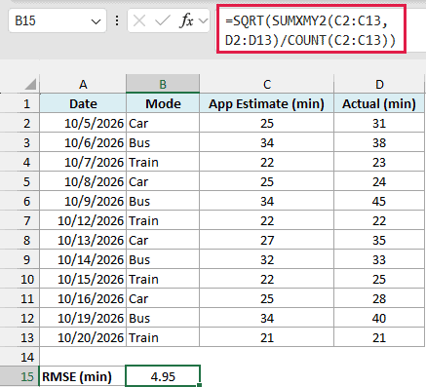This screenshot has width=426, height=387.
Task: Select Actual value 40
Action: coord(379,318)
